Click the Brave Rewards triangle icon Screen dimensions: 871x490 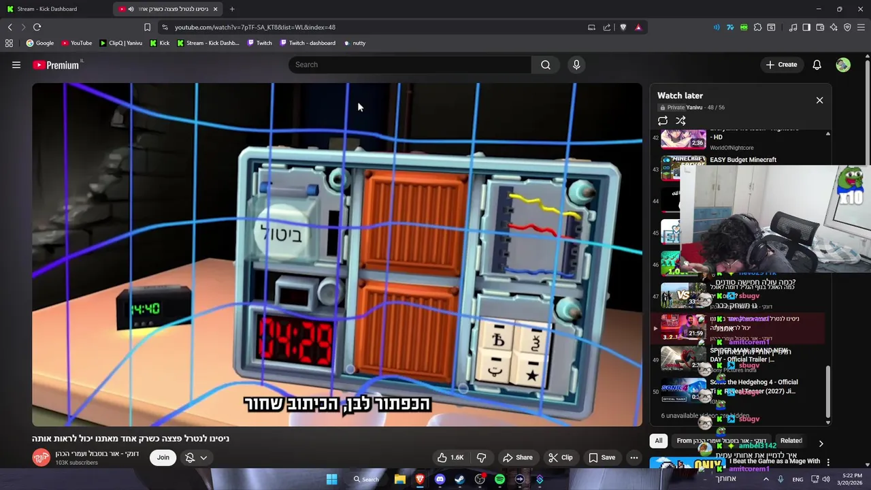coord(638,27)
